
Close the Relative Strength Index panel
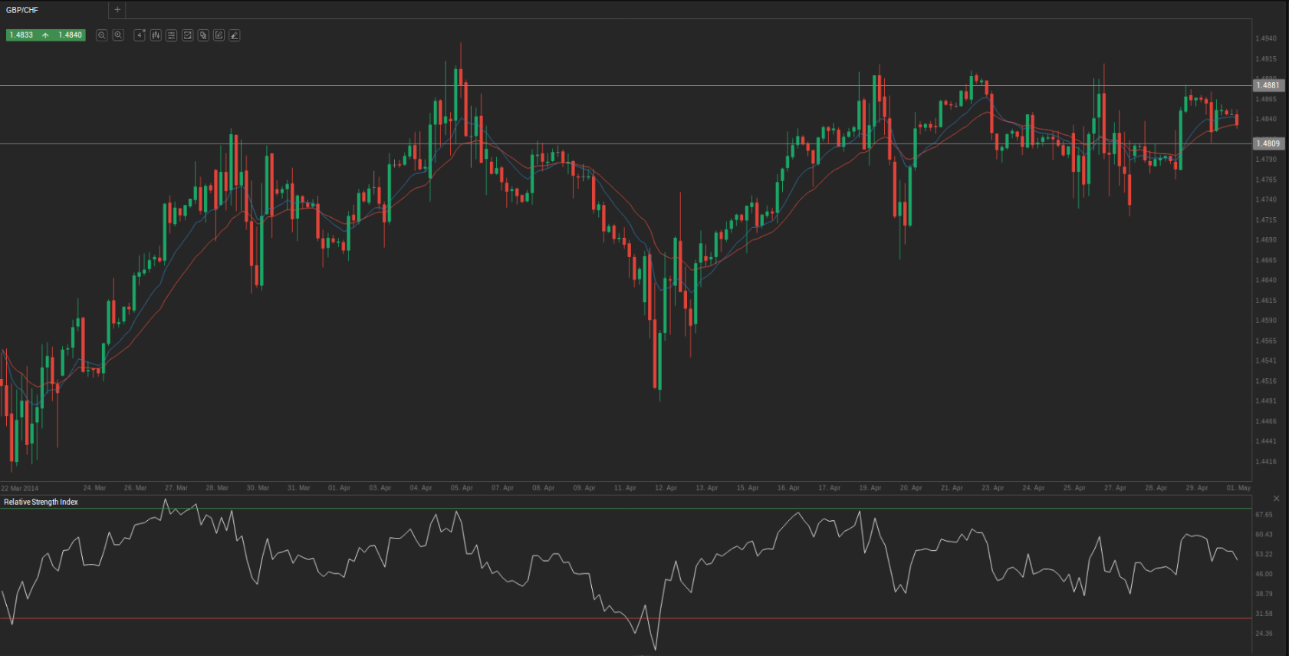pyautogui.click(x=1276, y=499)
